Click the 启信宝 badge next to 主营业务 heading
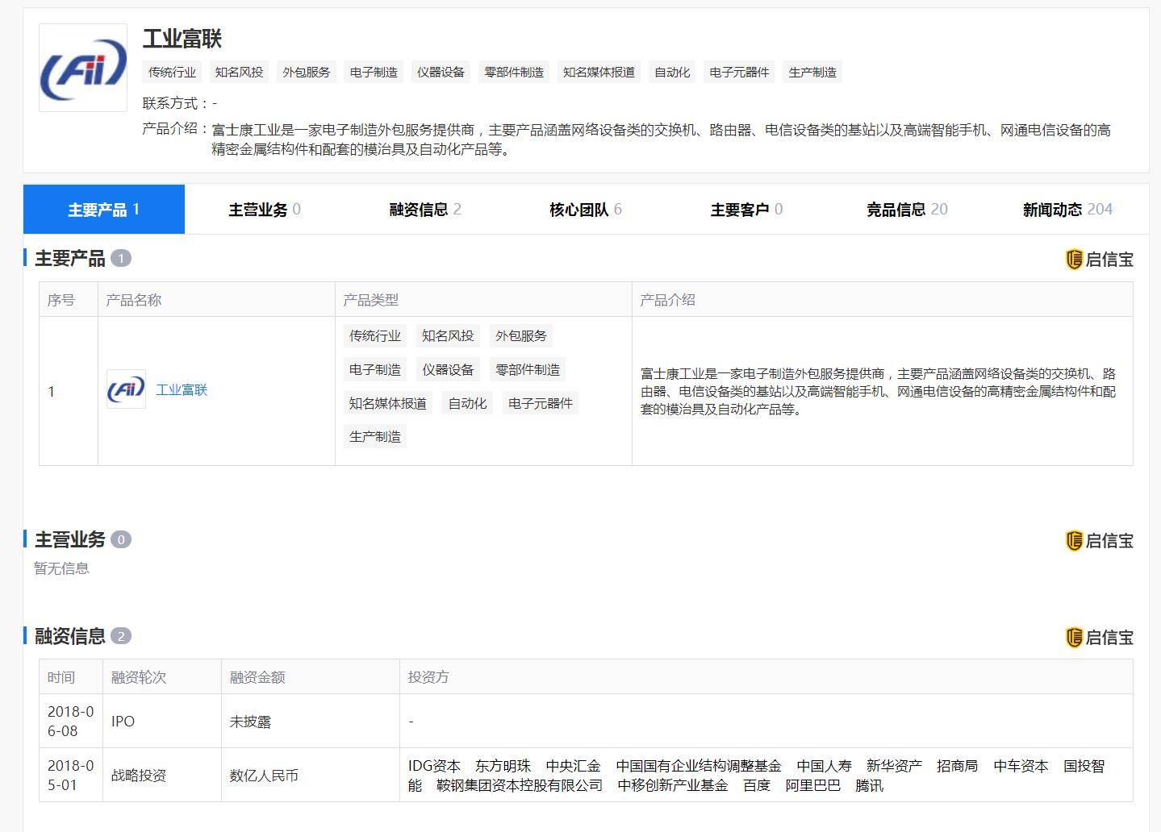 (x=1099, y=540)
